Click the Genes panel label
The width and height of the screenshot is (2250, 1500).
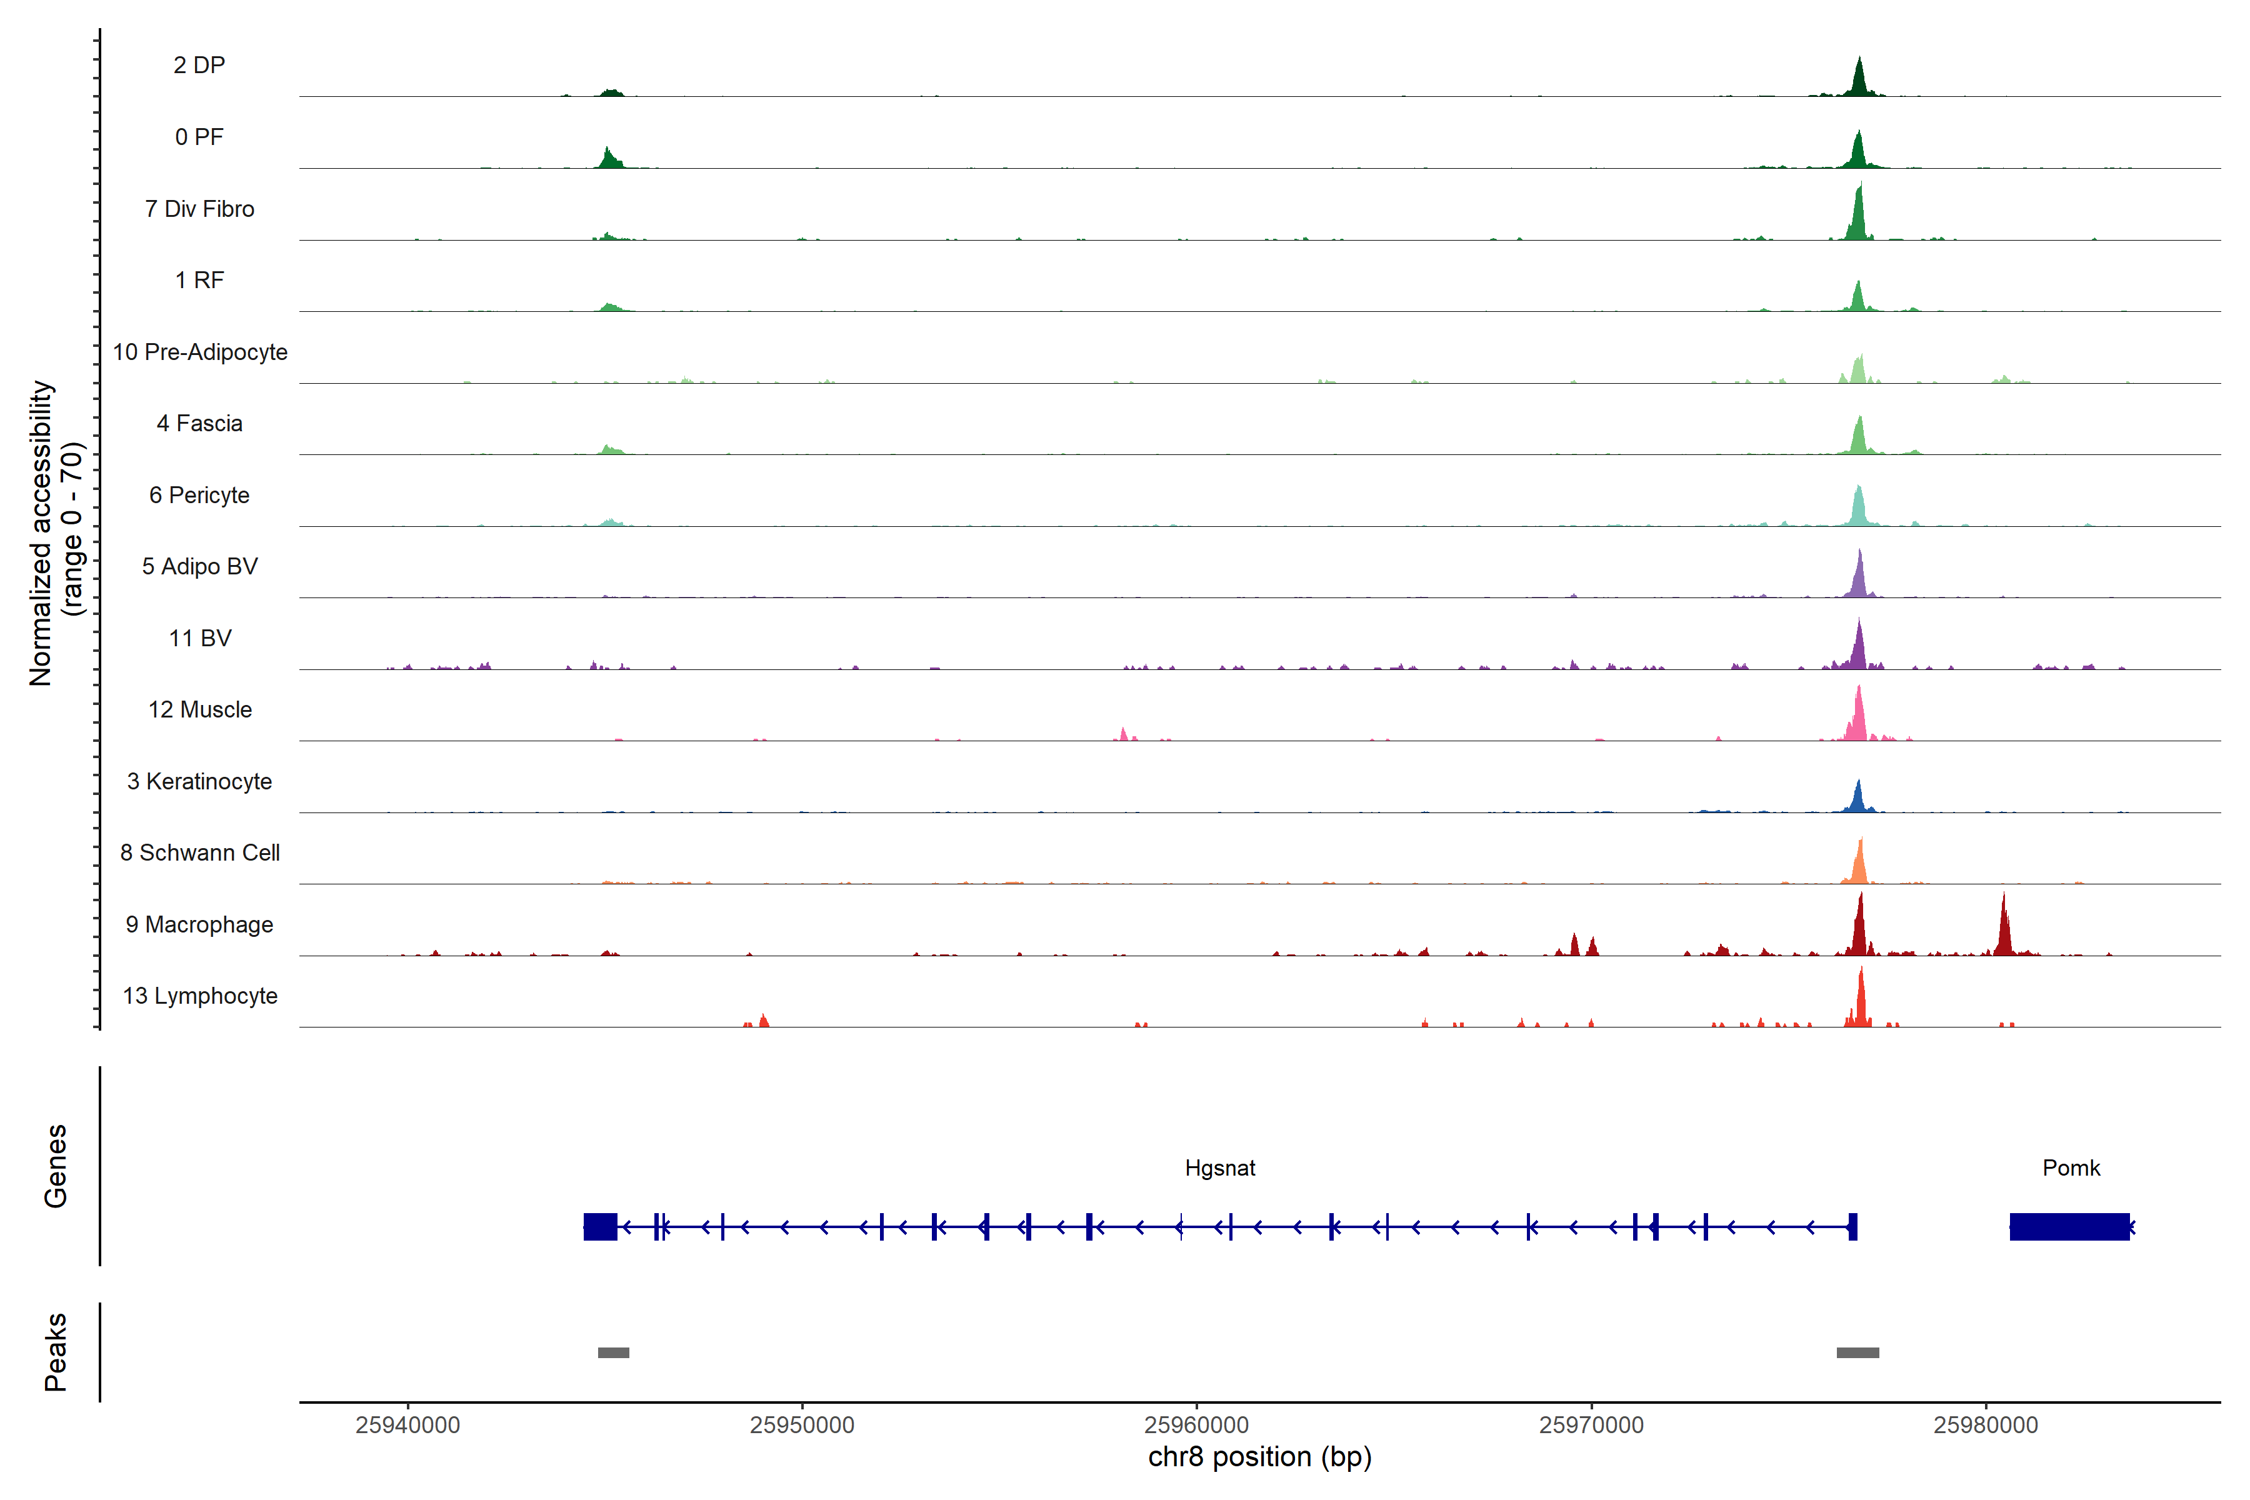pos(56,1166)
